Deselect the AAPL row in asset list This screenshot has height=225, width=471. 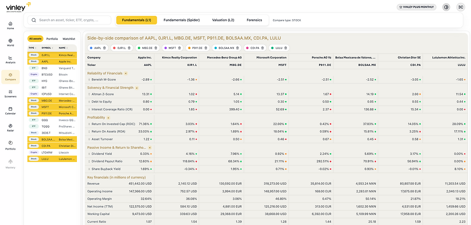pyautogui.click(x=52, y=61)
